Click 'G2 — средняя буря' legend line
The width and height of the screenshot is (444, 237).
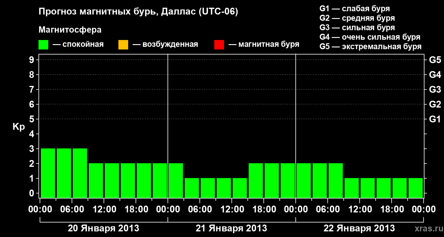(x=357, y=18)
